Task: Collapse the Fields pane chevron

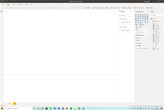Action: click(163, 11)
